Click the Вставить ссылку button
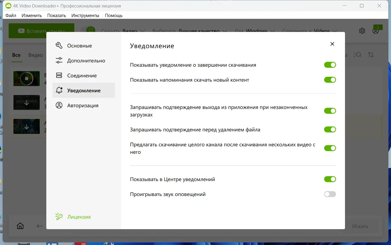Viewport: 391px width, 245px height. coord(41,31)
